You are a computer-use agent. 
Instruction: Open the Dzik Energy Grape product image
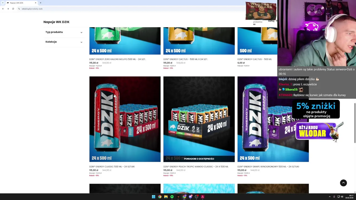pyautogui.click(x=273, y=119)
